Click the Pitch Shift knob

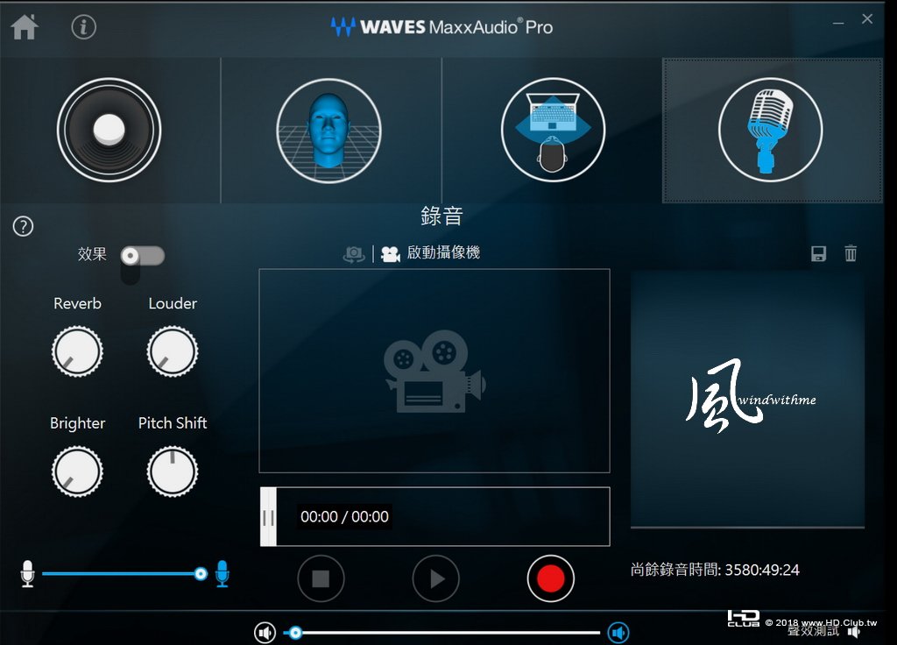(173, 471)
